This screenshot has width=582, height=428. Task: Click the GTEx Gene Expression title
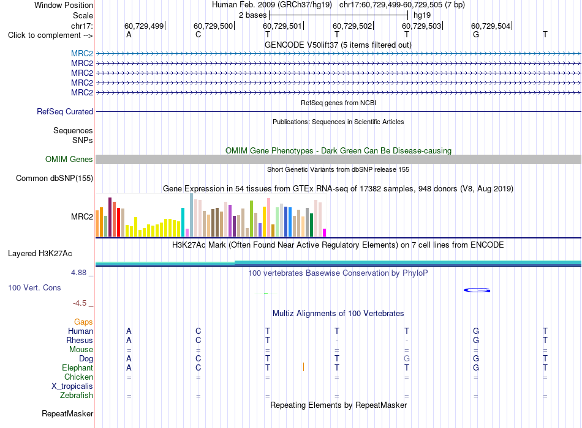pos(338,188)
